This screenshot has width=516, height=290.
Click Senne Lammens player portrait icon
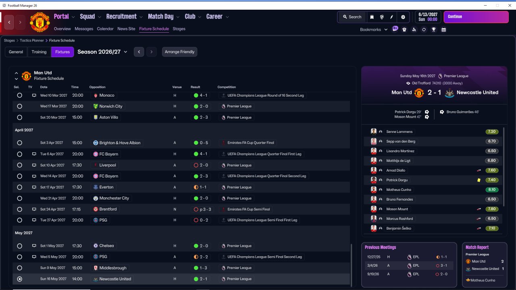pos(374,132)
